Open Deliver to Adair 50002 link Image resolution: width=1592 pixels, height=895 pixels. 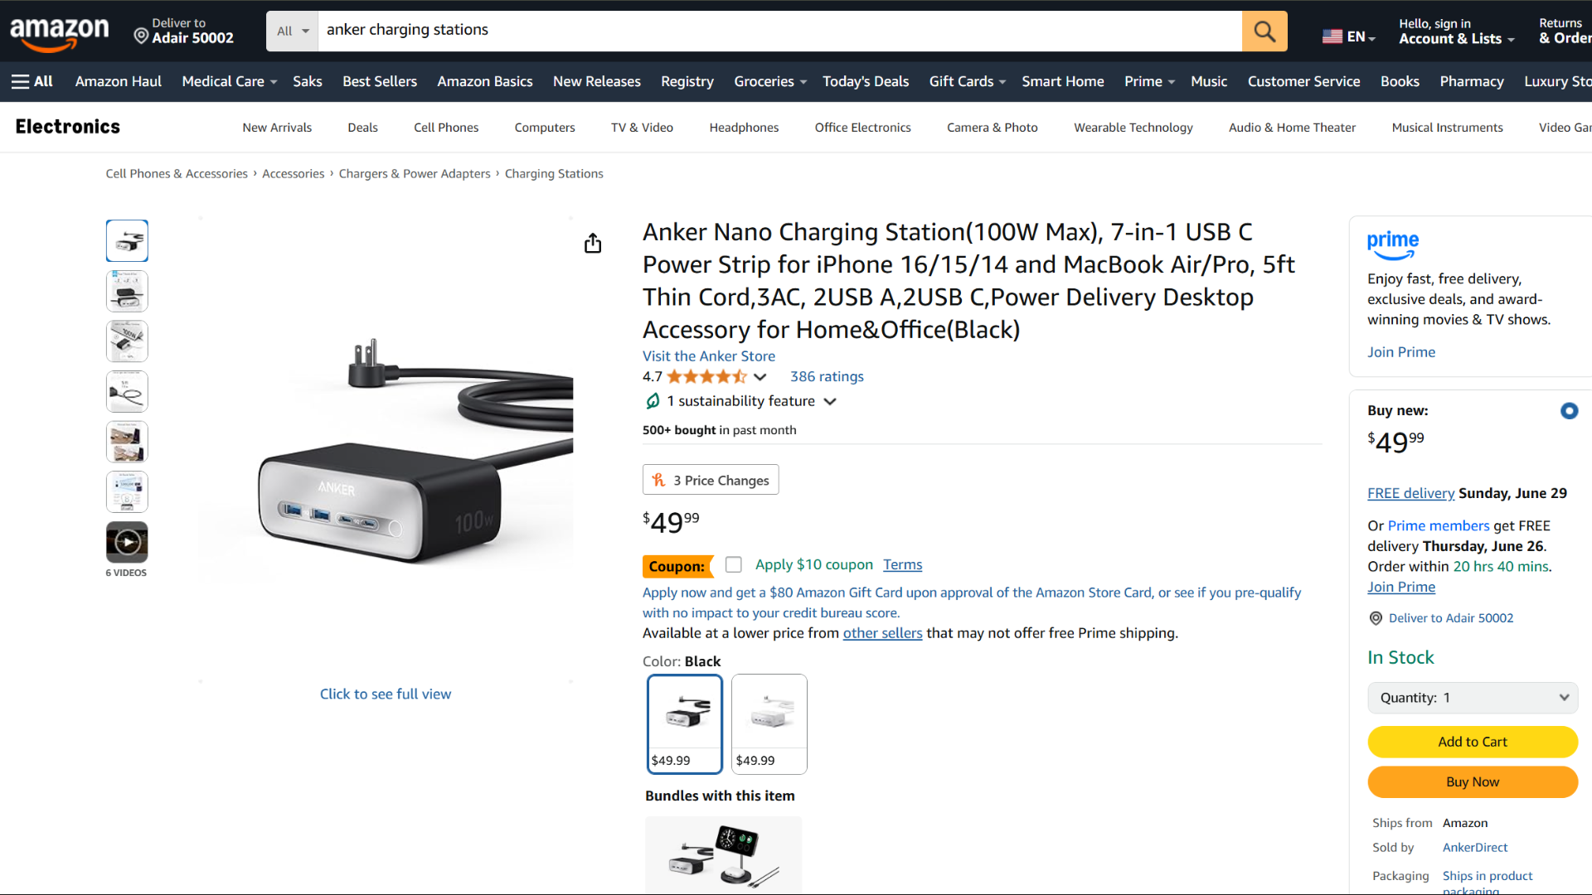point(1451,618)
